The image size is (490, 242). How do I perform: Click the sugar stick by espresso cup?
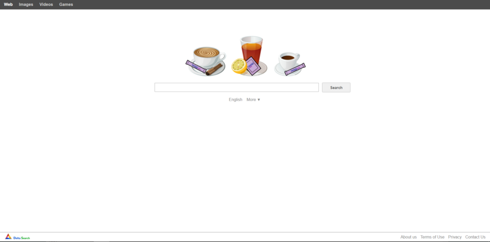(295, 69)
